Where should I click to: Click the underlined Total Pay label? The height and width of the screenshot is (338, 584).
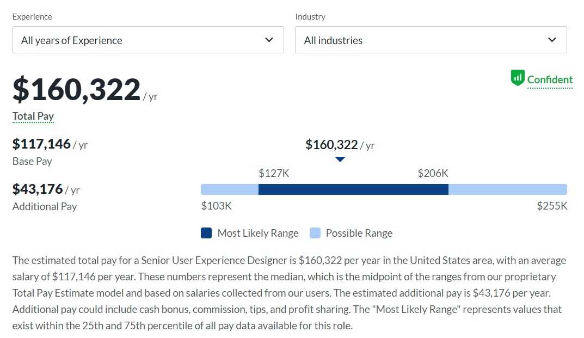(x=33, y=116)
